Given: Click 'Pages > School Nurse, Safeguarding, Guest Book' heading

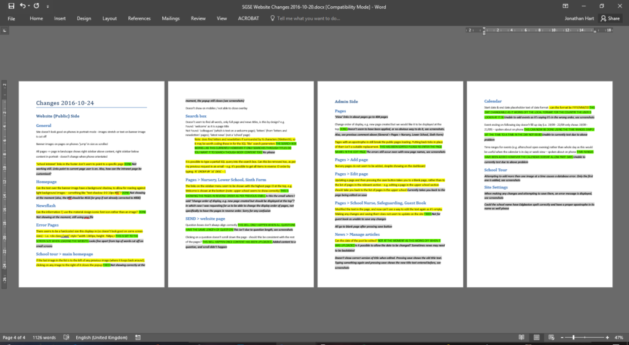Looking at the screenshot, I should tap(380, 203).
